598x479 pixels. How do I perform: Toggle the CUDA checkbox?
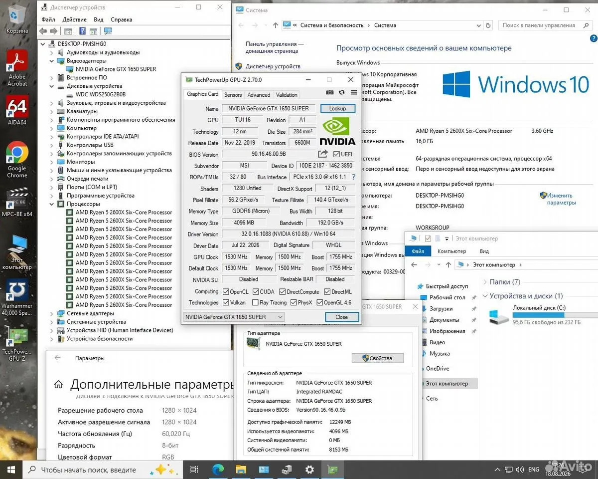pos(256,292)
